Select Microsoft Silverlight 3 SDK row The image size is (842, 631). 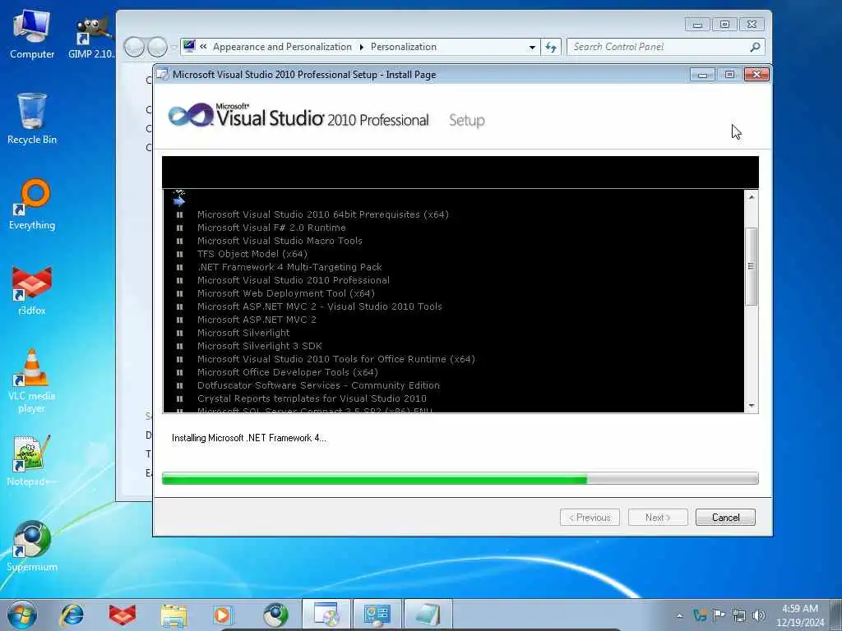point(259,346)
